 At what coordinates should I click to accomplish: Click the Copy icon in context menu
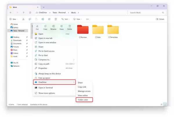(45, 26)
